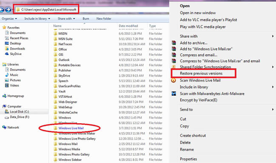Click the Libraries icon in navigation pane

pyautogui.click(x=4, y=64)
